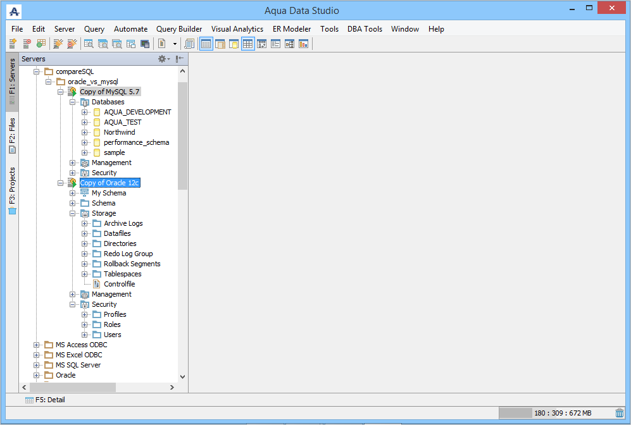
Task: Click the bar chart toolbar icon
Action: coord(303,44)
